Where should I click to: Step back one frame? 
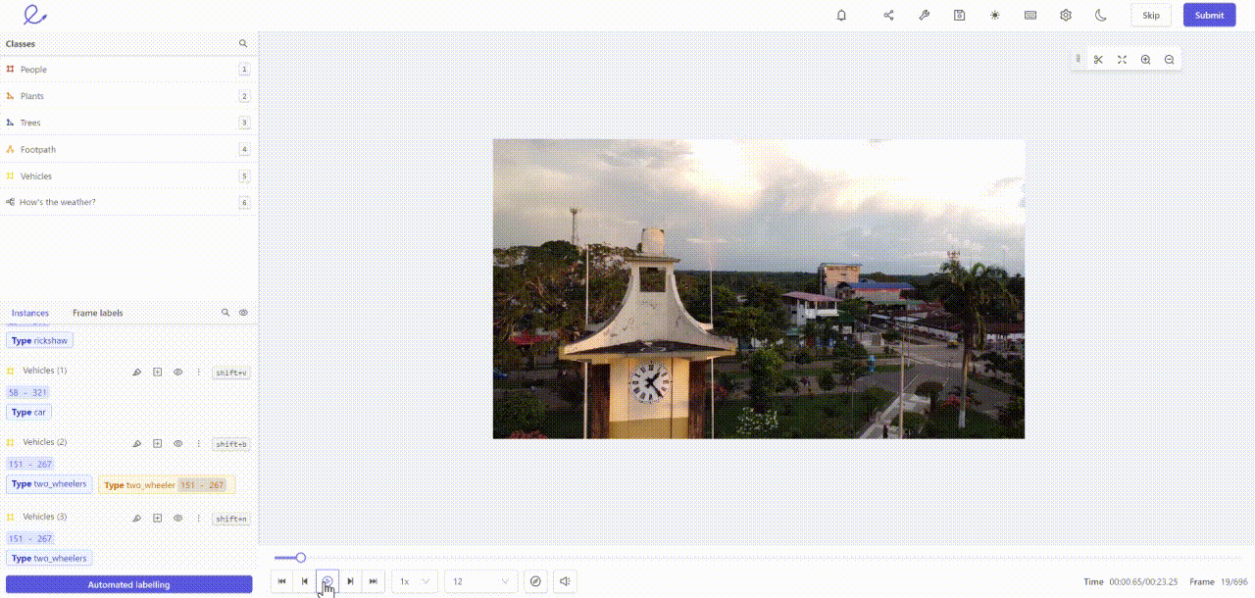[x=304, y=581]
